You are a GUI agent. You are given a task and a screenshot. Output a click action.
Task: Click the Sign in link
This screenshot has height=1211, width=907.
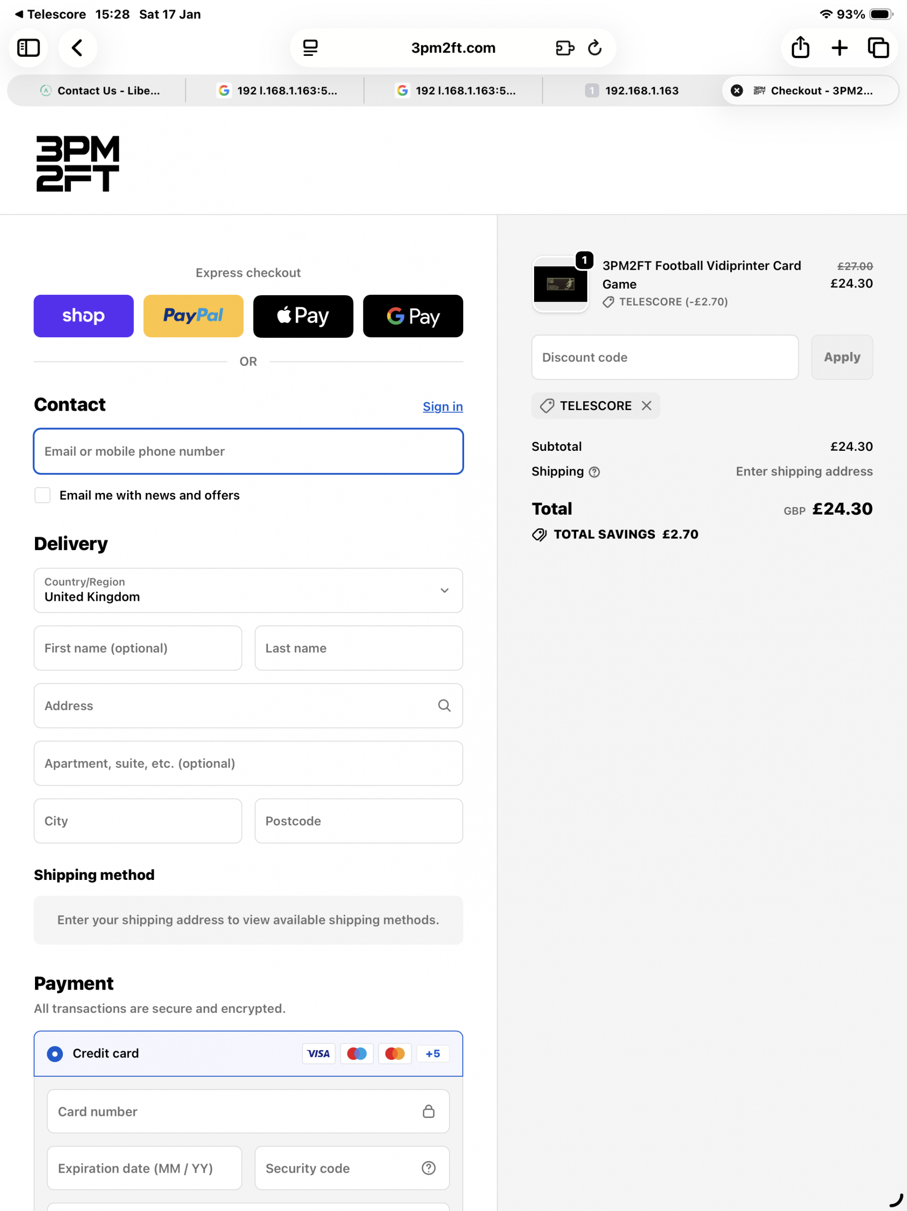coord(442,406)
